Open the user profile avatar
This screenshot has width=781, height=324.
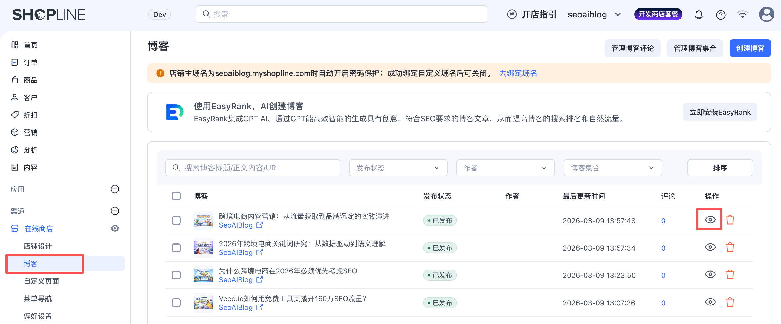(766, 14)
